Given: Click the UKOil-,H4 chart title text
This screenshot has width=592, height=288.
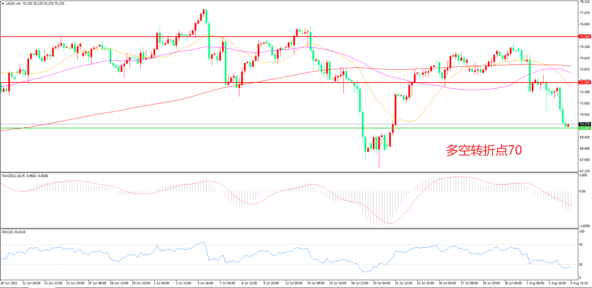Looking at the screenshot, I should pos(13,4).
